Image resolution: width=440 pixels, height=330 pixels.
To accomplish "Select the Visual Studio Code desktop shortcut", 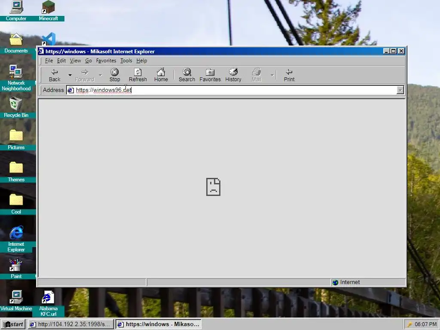I will 48,39.
